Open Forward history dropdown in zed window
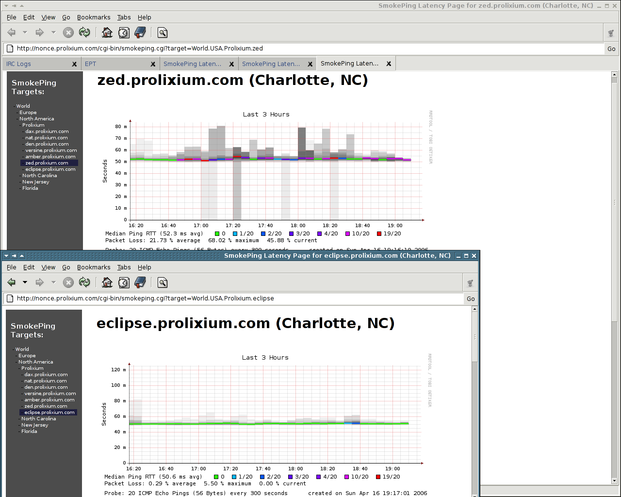Viewport: 621px width, 497px height. pyautogui.click(x=53, y=33)
